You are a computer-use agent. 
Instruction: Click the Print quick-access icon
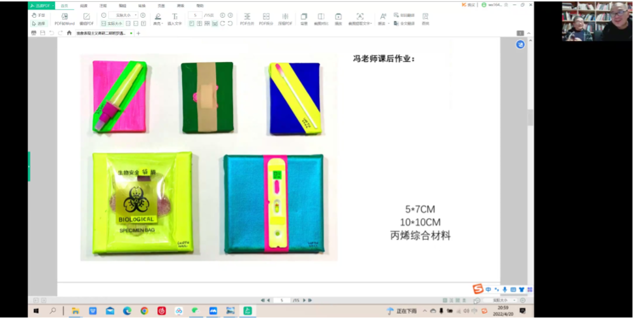point(35,33)
